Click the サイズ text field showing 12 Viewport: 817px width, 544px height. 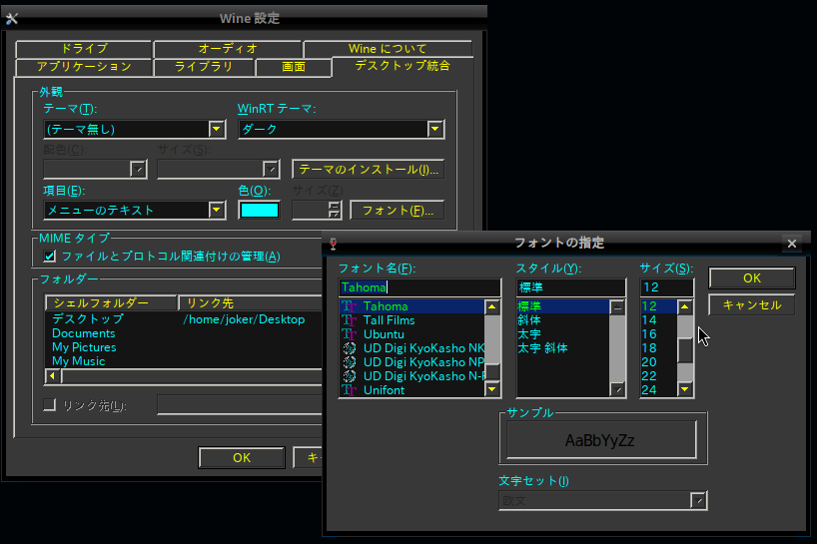tap(667, 287)
